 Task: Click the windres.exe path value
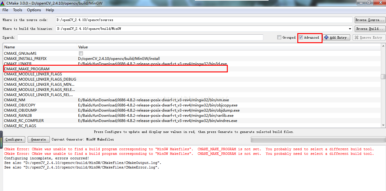(158, 121)
